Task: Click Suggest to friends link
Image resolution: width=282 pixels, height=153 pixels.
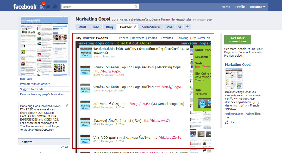Action: 32,89
